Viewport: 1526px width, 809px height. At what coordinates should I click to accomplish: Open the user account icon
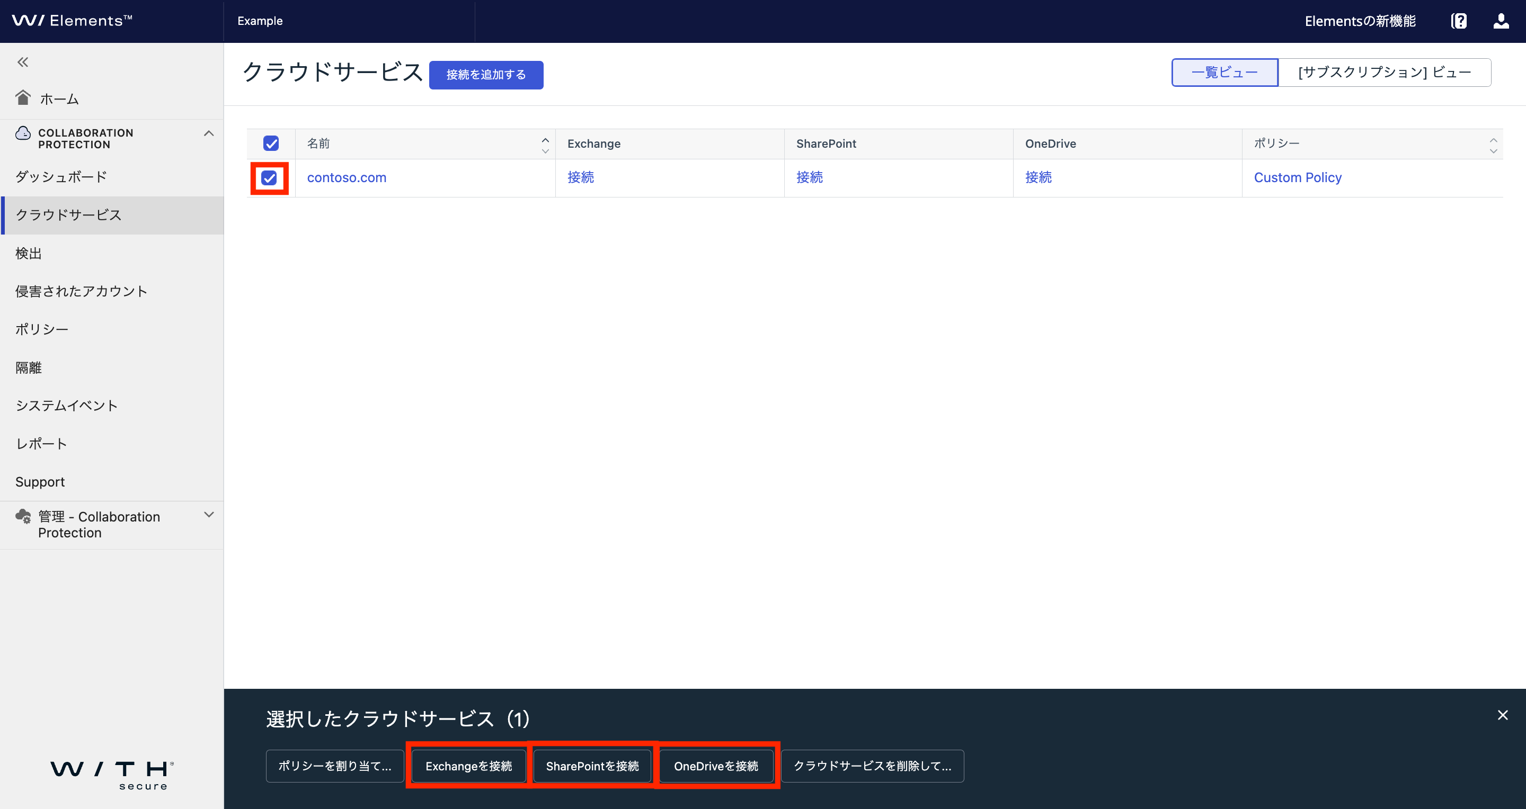coord(1501,21)
